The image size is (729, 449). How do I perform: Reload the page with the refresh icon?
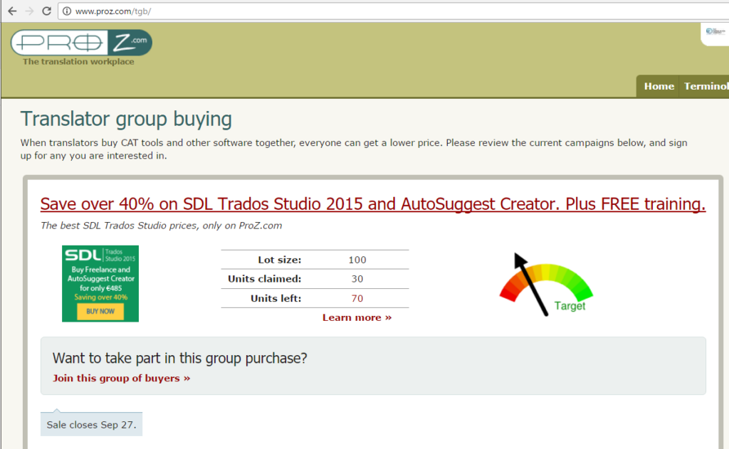pyautogui.click(x=46, y=11)
